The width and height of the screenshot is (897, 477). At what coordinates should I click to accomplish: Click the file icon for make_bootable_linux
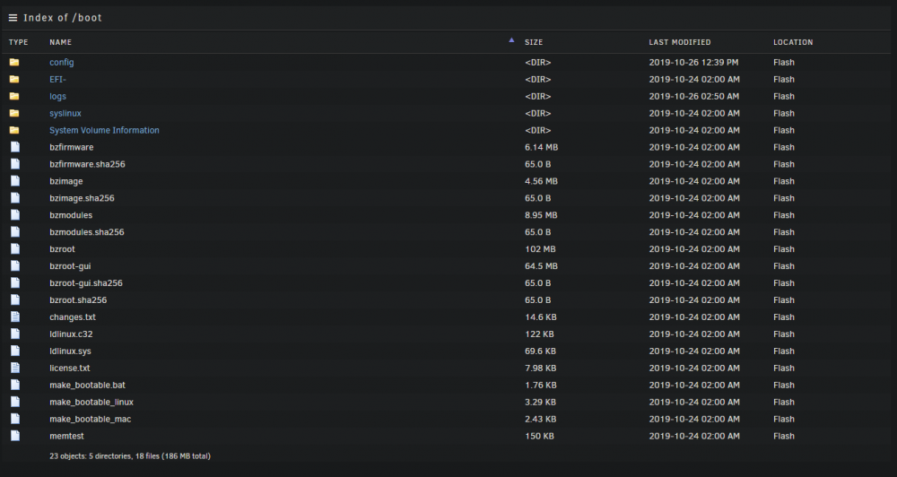[x=15, y=402]
